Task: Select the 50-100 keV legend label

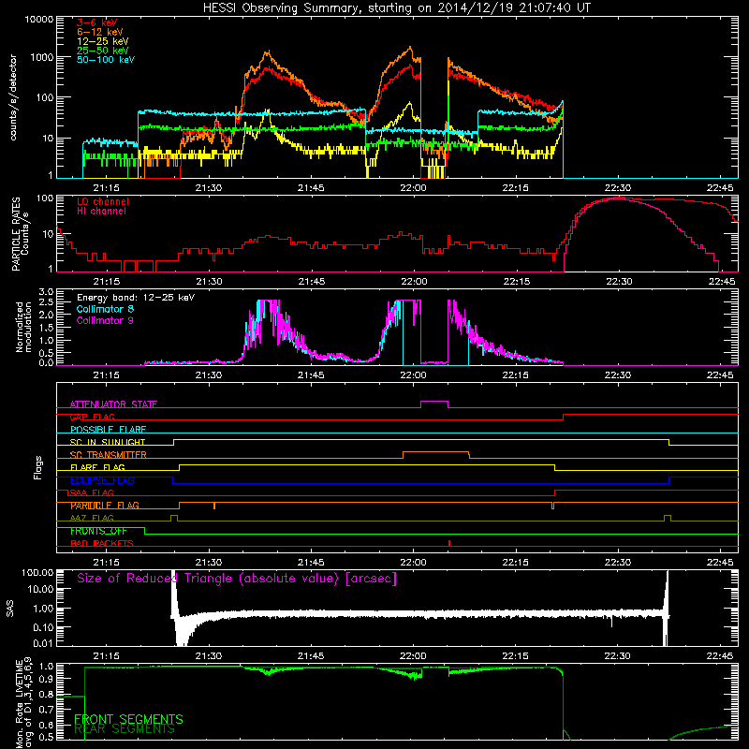Action: [106, 60]
